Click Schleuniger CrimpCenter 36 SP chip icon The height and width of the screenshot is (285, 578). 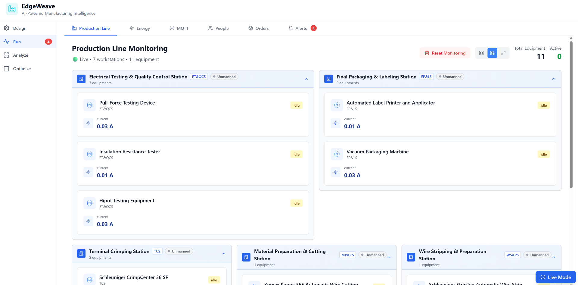point(89,280)
